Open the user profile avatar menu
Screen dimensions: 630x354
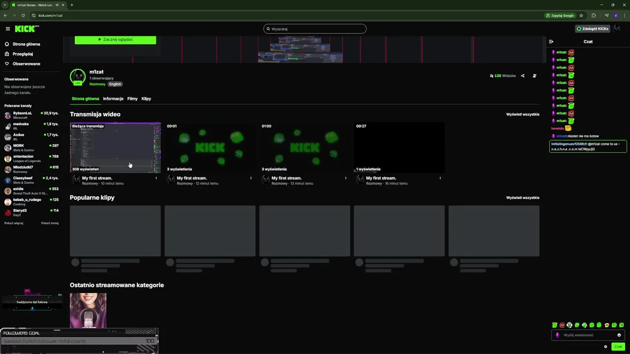pyautogui.click(x=617, y=29)
